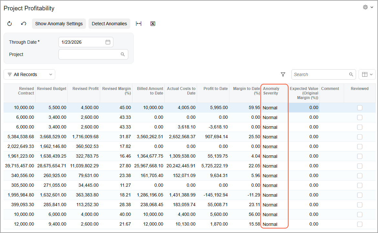
Task: Click the Reviewed column header
Action: tap(360, 93)
